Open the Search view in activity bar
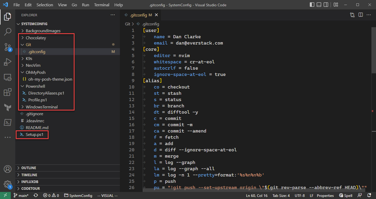This screenshot has height=199, width=376. (x=8, y=32)
